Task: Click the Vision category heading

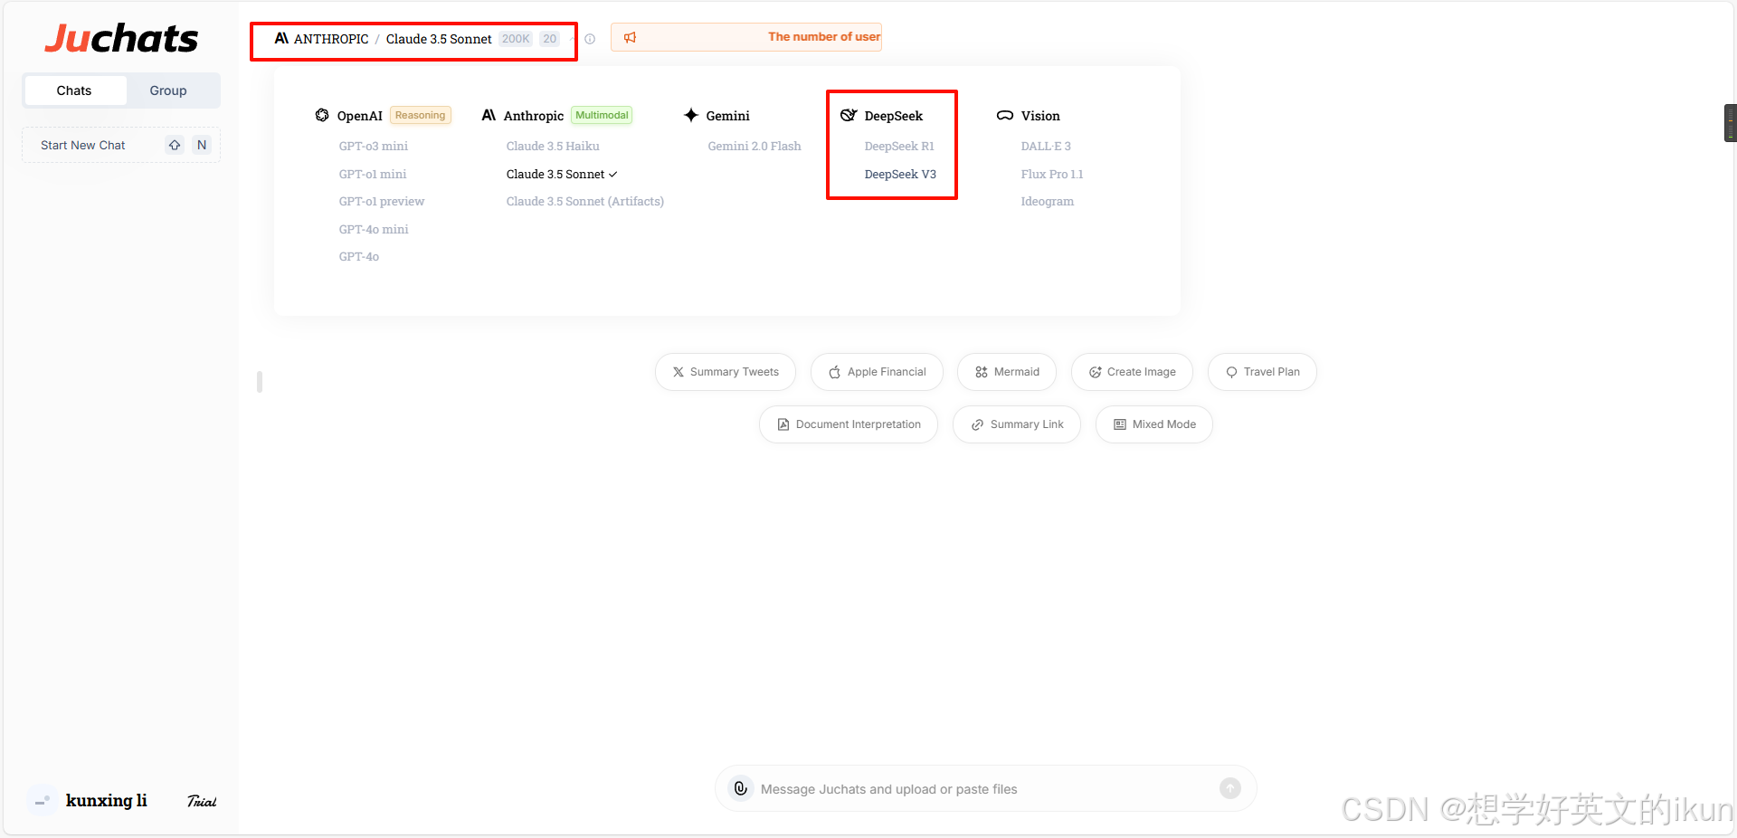Action: pos(1040,116)
